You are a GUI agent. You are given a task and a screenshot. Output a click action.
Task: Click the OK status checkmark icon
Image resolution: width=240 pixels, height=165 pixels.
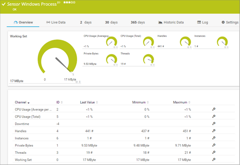[4, 4]
